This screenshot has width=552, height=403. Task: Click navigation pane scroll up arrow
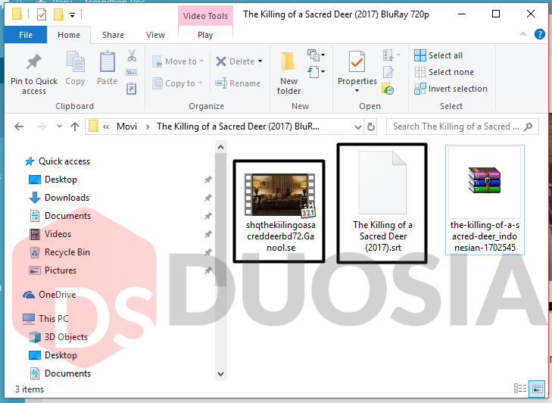tap(221, 147)
